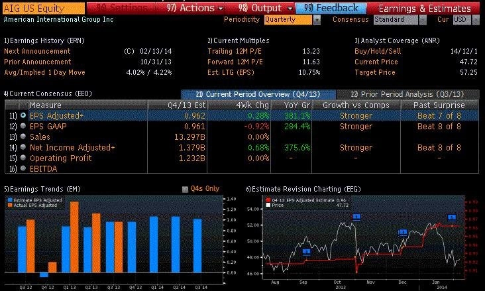
Task: Open 6) Estimate Revision Charting (EEG) link
Action: [303, 189]
